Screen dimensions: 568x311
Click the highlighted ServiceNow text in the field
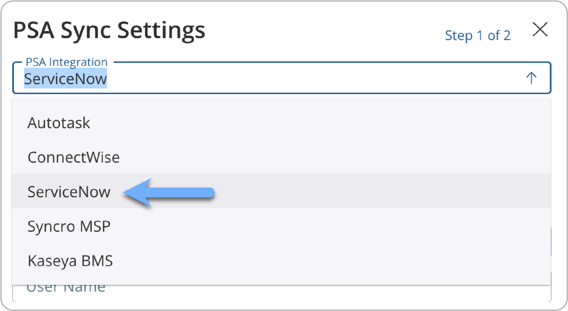pyautogui.click(x=65, y=79)
